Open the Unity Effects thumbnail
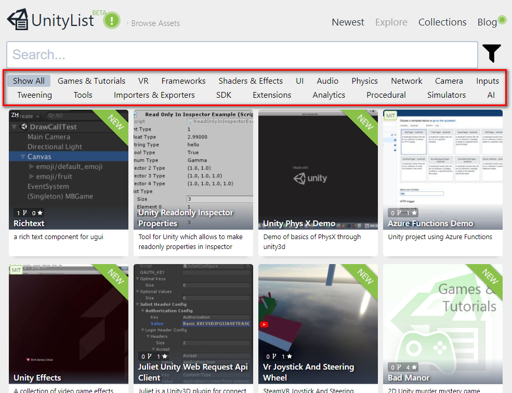This screenshot has height=393, width=512. pyautogui.click(x=69, y=324)
